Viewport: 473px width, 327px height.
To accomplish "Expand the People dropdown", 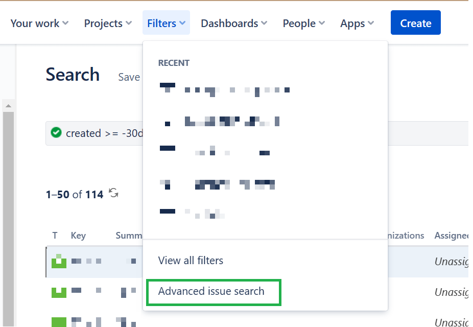I will pyautogui.click(x=300, y=23).
